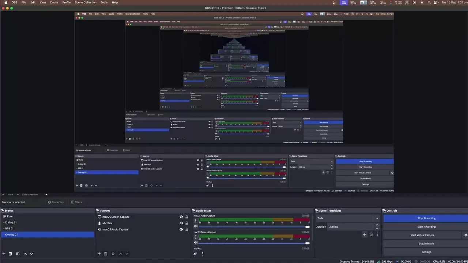
Task: Open Settings from Controls dock
Action: point(426,252)
